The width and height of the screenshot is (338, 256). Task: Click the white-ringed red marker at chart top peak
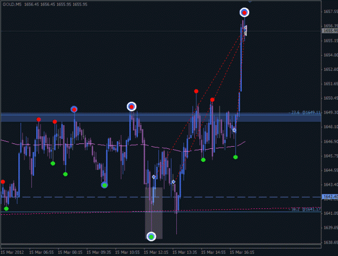(244, 12)
